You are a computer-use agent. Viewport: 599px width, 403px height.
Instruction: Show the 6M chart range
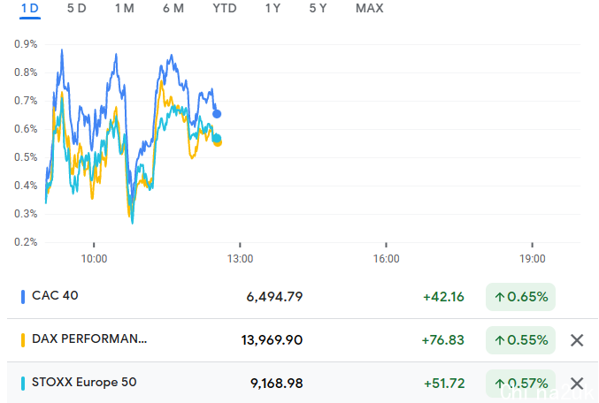(x=173, y=9)
